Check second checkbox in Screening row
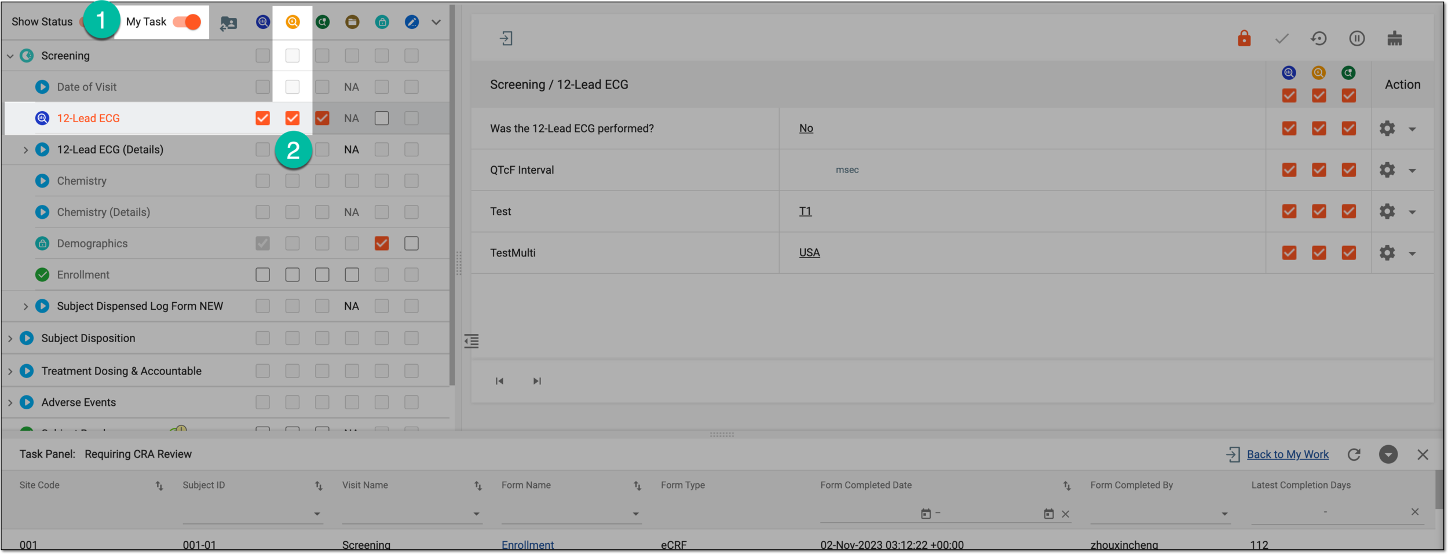Viewport: 1448px width, 554px height. coord(292,56)
